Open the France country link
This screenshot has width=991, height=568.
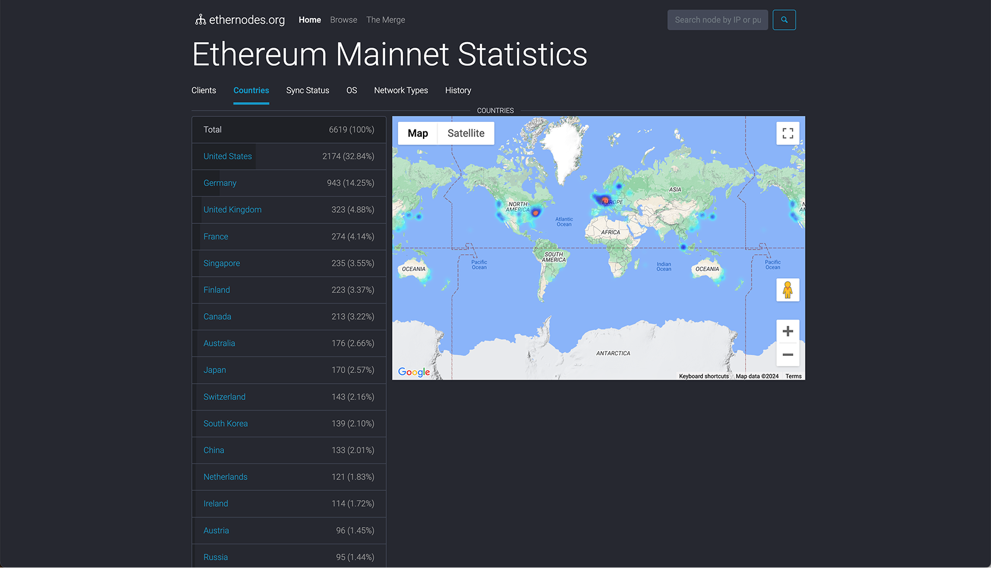(x=216, y=236)
